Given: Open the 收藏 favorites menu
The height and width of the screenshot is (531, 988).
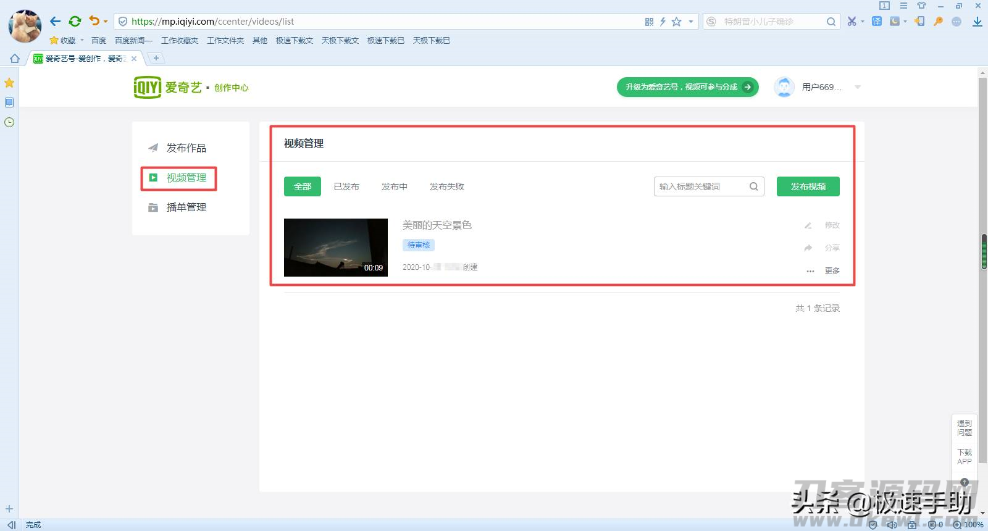Looking at the screenshot, I should tap(67, 40).
